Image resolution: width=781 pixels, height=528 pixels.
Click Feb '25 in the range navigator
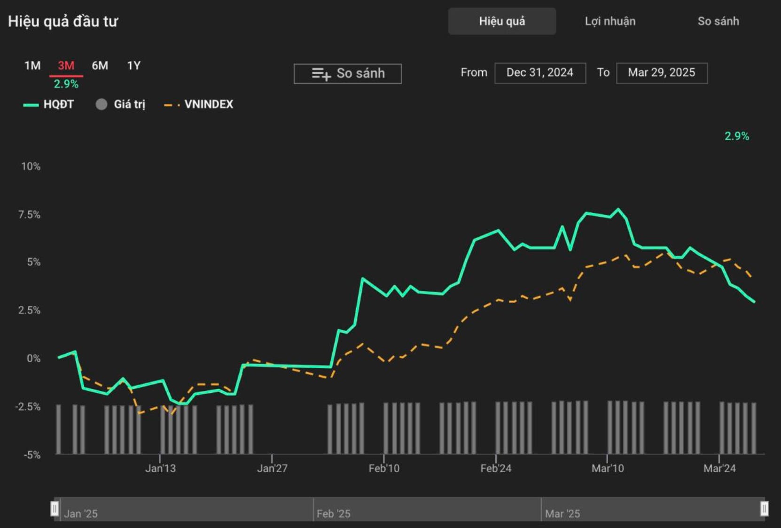(333, 514)
